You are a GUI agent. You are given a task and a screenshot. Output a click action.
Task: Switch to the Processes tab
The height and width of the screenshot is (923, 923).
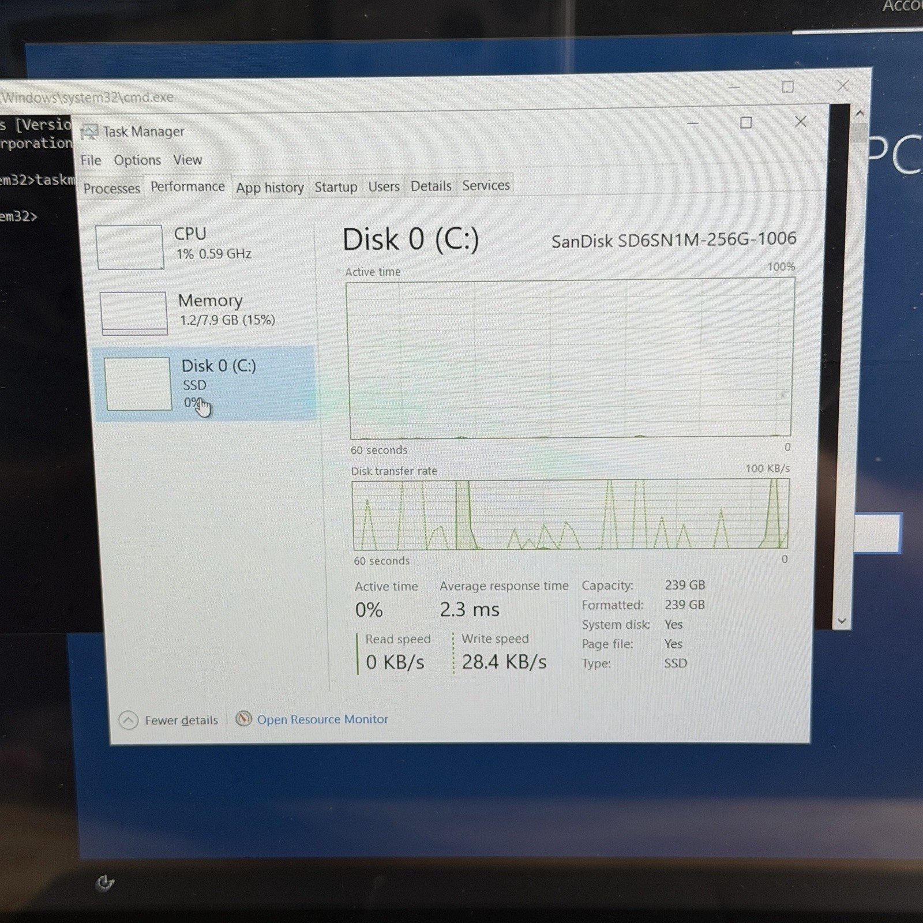pos(111,189)
